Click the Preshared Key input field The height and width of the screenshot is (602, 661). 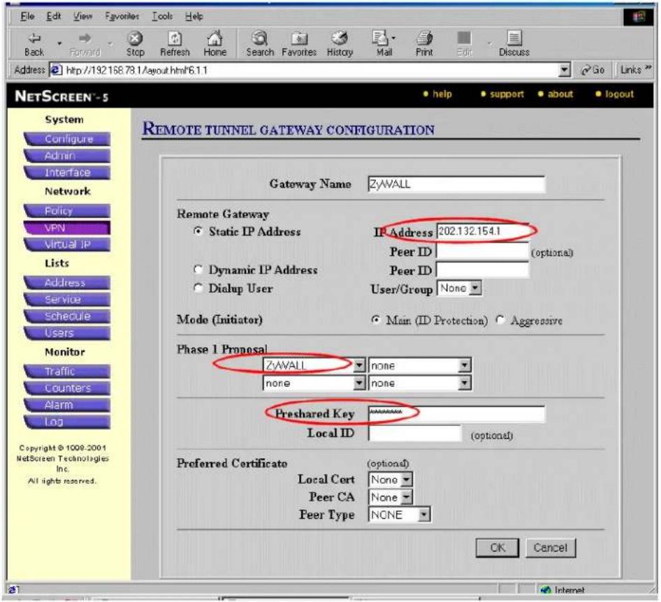click(456, 413)
